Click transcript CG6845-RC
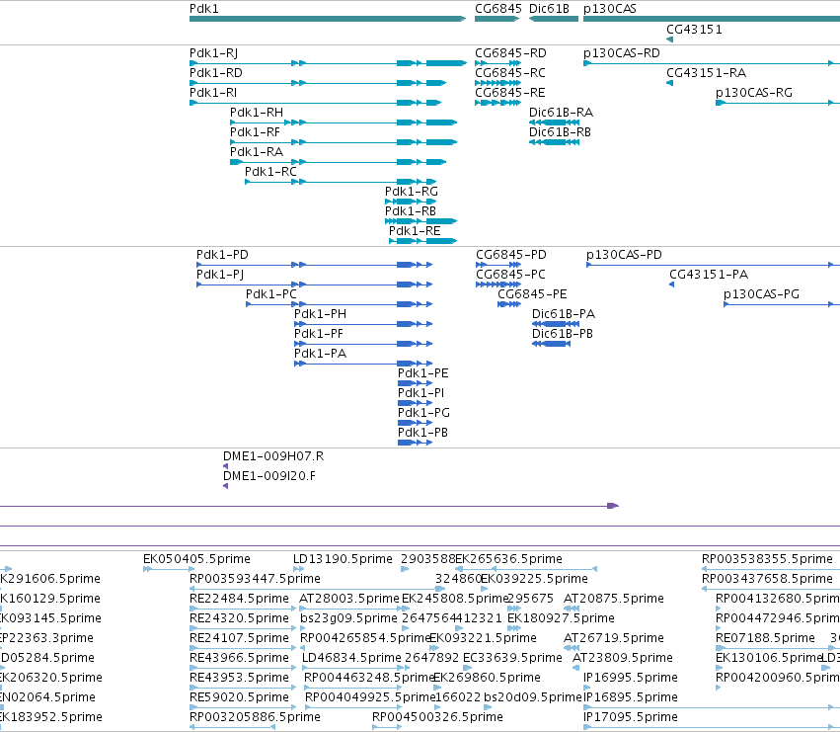840x732 pixels. [497, 83]
